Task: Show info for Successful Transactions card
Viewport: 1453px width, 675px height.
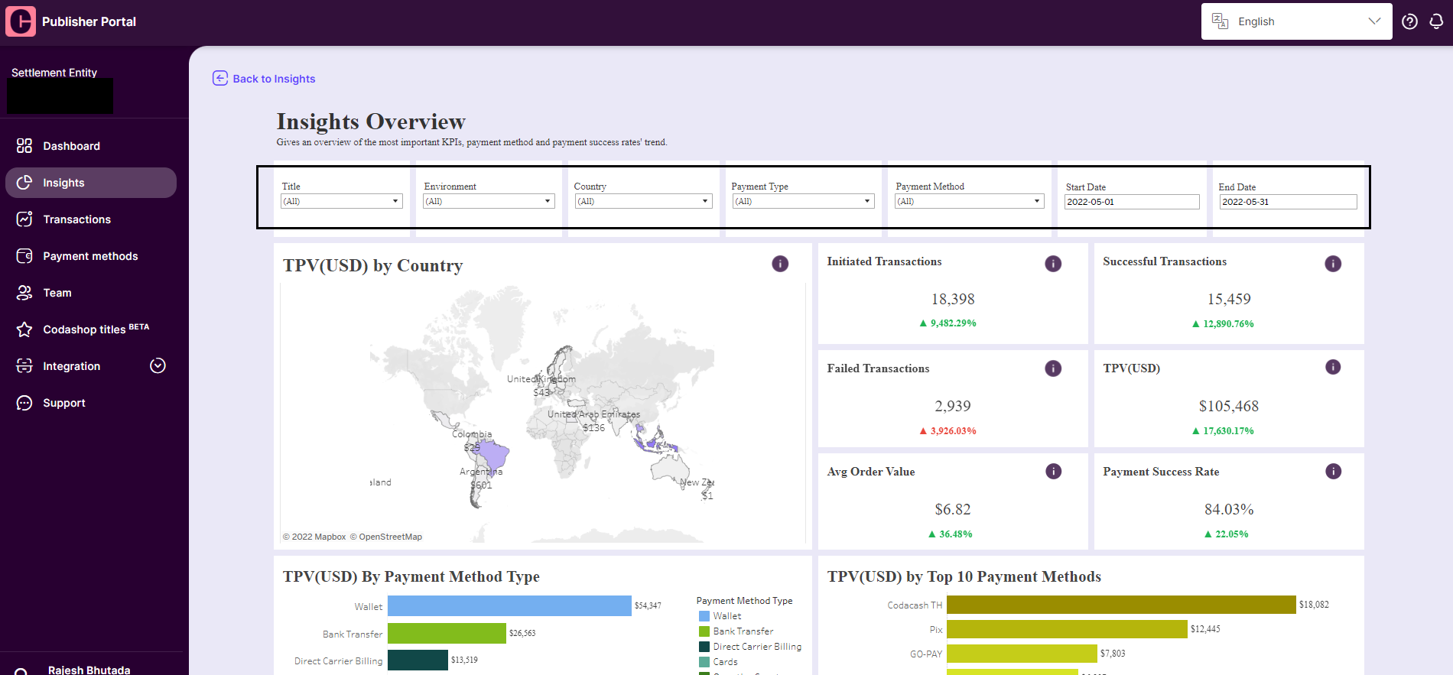Action: point(1333,264)
